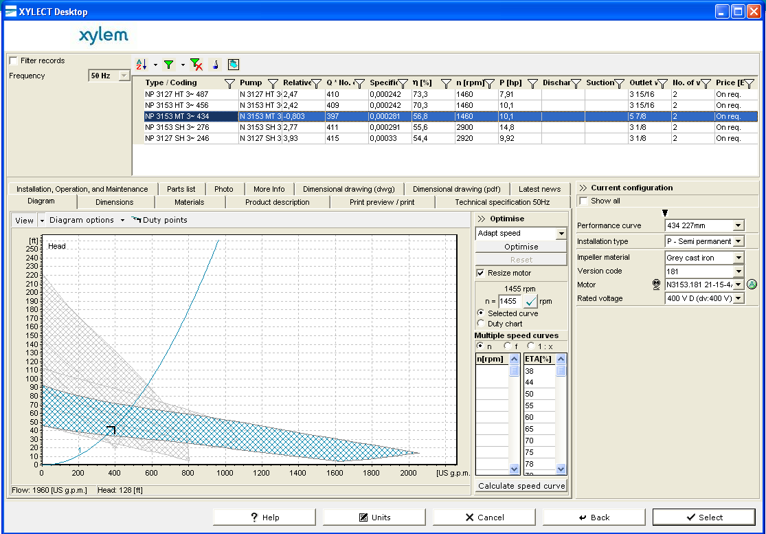
Task: Click the Back button
Action: click(594, 518)
